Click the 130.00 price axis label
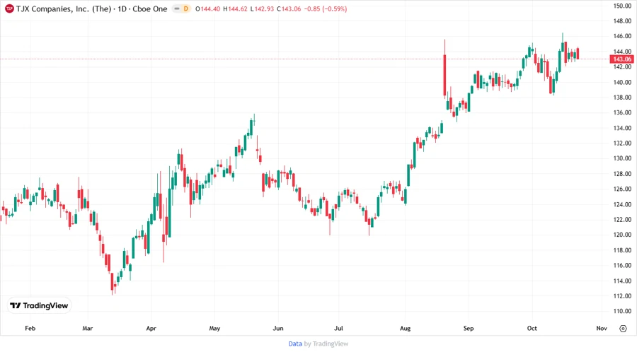Viewport: 637px width, 352px height. [x=622, y=158]
